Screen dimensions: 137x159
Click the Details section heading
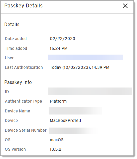coord(12,24)
